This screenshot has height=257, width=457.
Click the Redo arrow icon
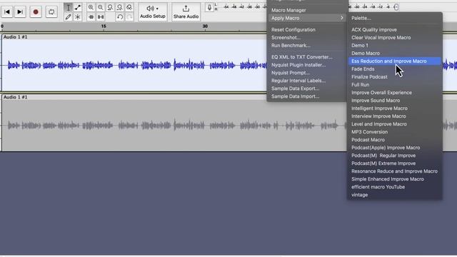[x=129, y=17]
